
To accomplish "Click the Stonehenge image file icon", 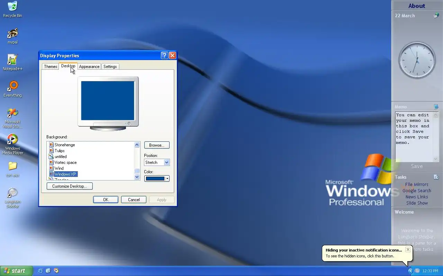I will (51, 145).
